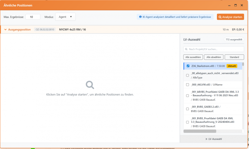Focus the Nach Projekt/LV suchen field

tap(216, 49)
